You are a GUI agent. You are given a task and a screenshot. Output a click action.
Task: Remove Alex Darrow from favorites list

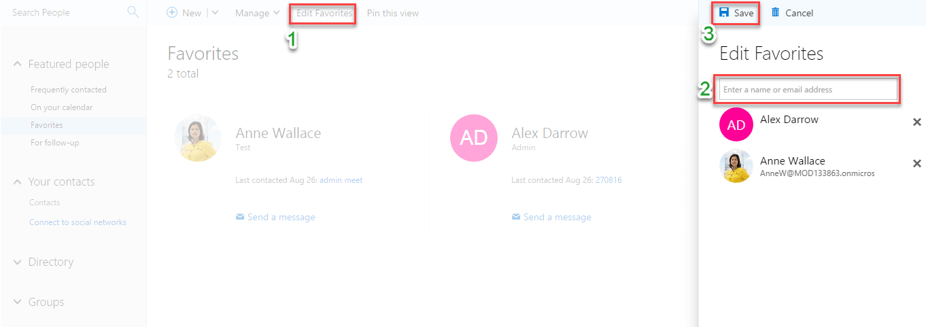pos(916,122)
